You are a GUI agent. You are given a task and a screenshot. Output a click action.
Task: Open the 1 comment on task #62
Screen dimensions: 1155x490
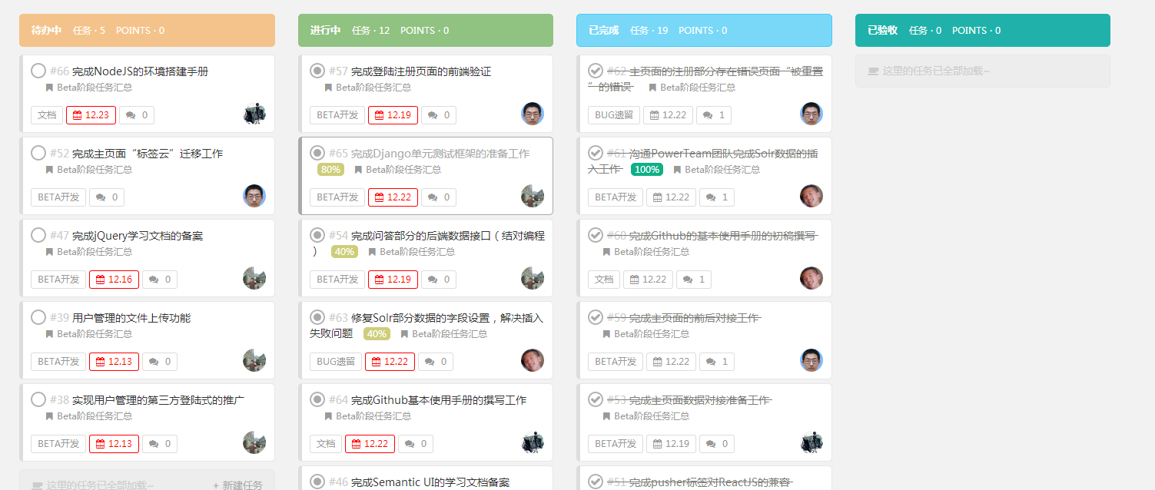714,115
